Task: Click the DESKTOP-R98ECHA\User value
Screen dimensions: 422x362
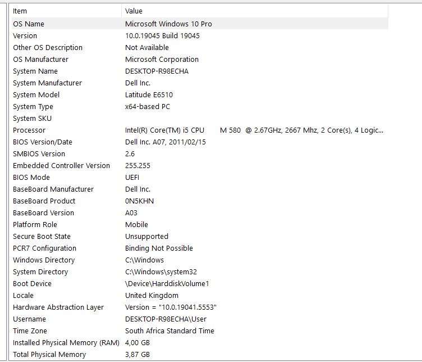Action: click(x=166, y=319)
